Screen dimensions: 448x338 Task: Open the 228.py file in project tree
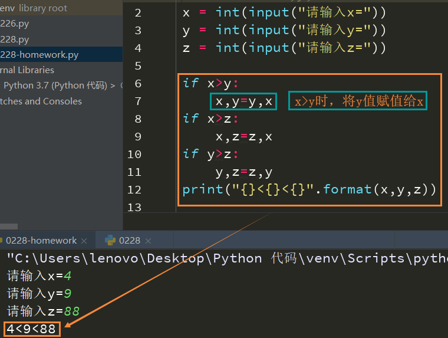(x=15, y=39)
